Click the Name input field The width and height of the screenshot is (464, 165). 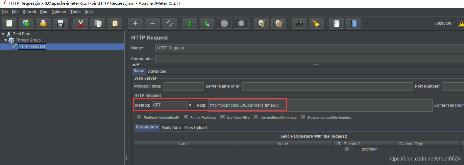(x=309, y=48)
